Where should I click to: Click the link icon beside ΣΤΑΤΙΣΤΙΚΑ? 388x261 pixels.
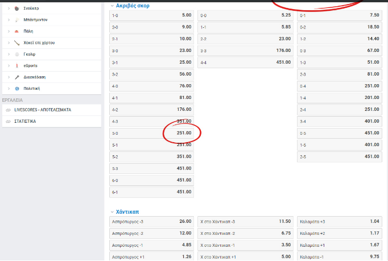9,122
